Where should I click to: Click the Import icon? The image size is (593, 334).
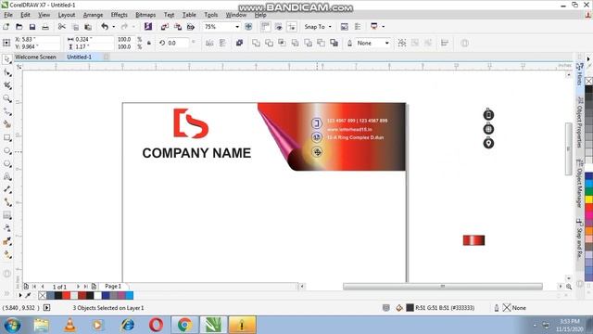click(165, 27)
